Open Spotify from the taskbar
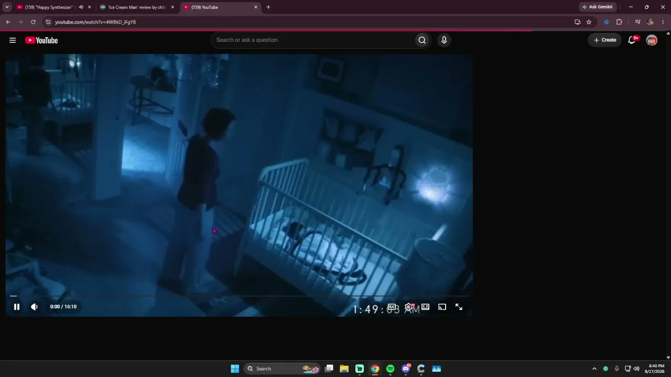Viewport: 671px width, 377px height. (x=391, y=369)
